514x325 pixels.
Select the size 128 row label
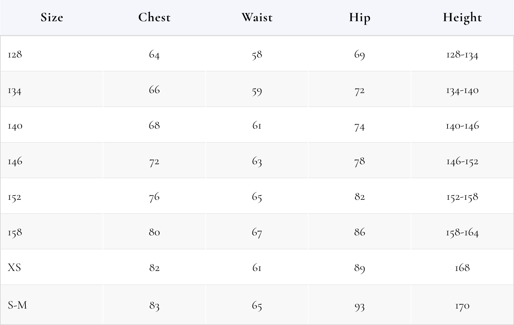point(15,54)
